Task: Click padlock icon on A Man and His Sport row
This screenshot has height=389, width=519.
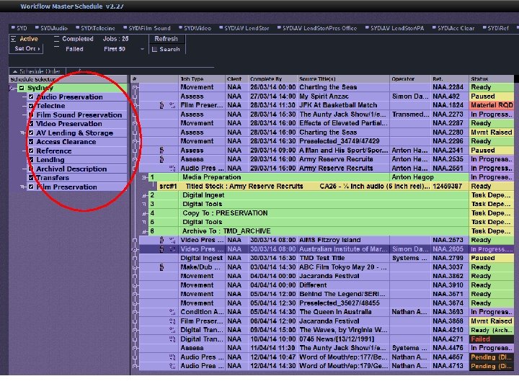Action: coord(161,150)
